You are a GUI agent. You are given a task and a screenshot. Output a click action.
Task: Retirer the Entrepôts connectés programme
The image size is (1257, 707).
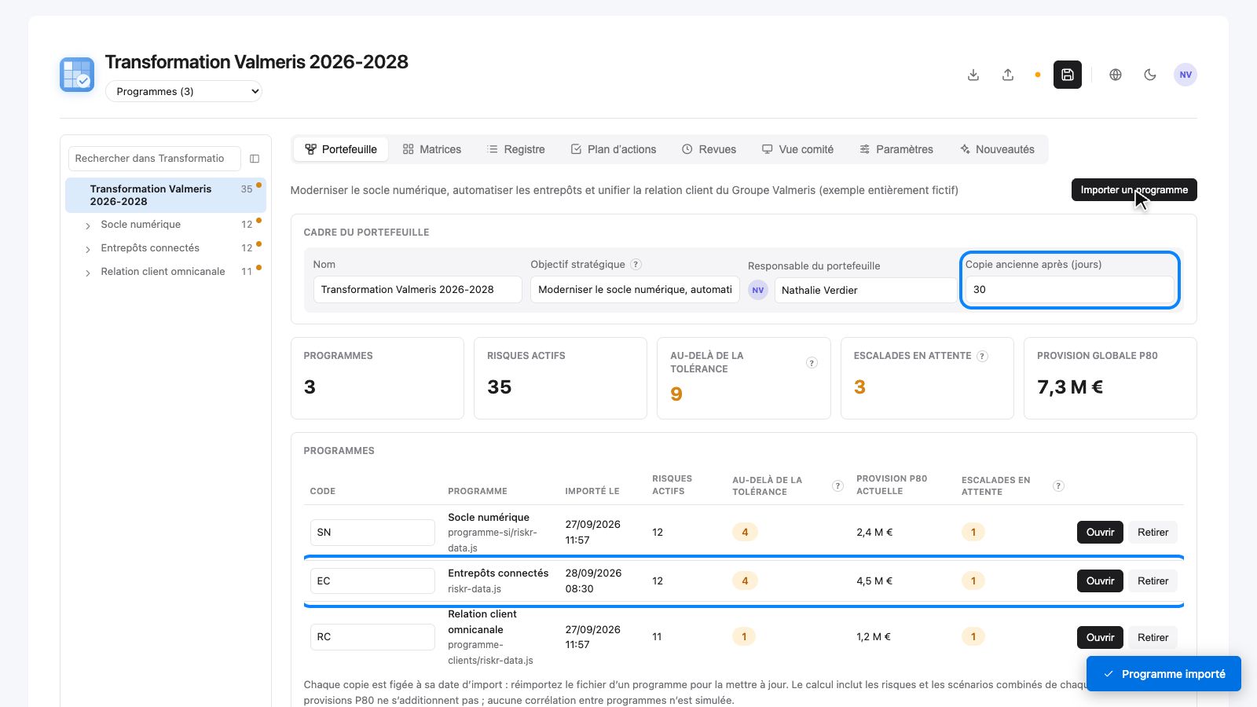1153,581
